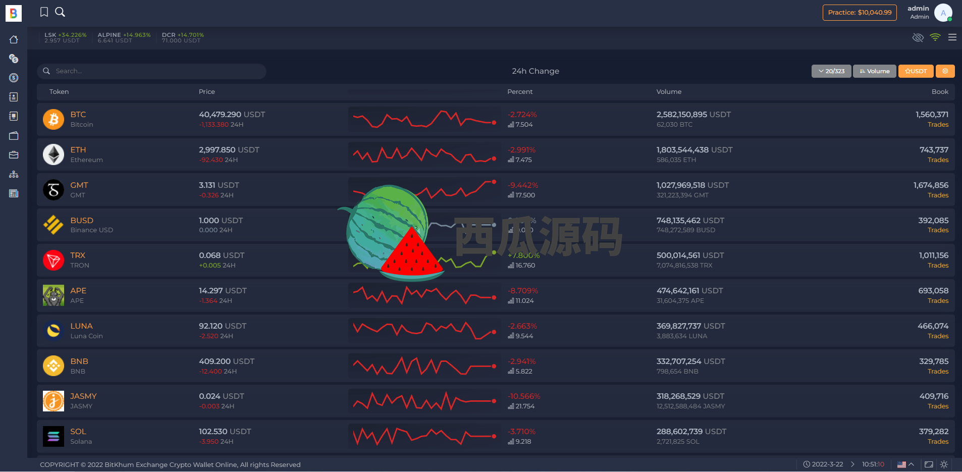This screenshot has width=962, height=472.
Task: Open the network hierarchy sidebar icon
Action: pos(14,174)
